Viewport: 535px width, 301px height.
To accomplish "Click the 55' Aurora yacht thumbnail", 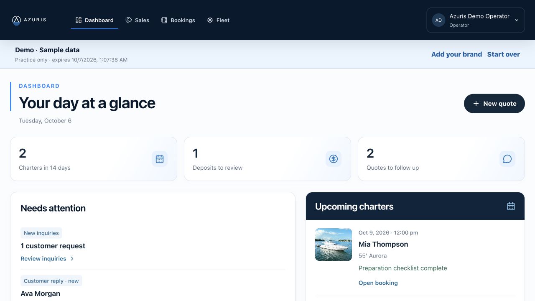I will point(334,245).
